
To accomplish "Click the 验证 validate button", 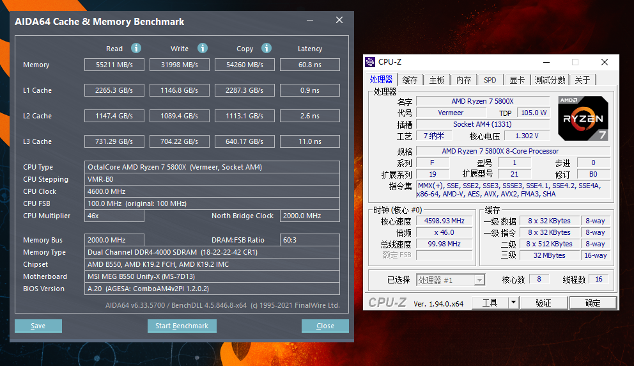I will coord(544,303).
